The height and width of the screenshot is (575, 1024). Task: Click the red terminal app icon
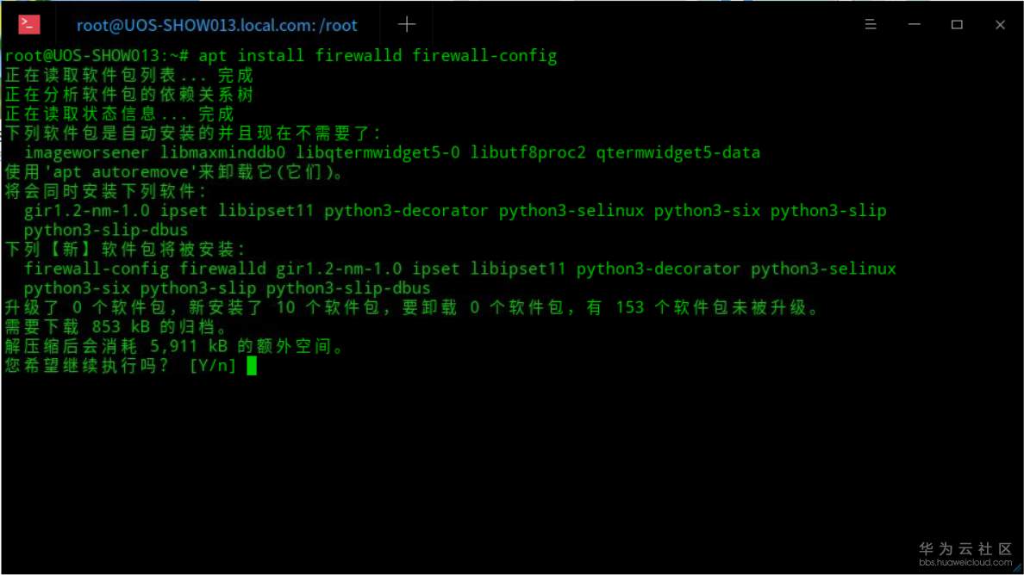29,24
